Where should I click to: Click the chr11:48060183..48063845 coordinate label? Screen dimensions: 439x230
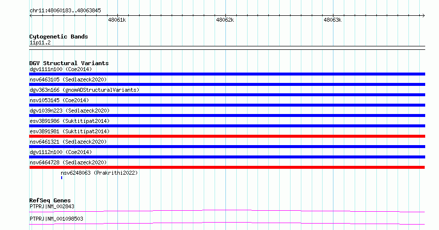tap(65, 11)
